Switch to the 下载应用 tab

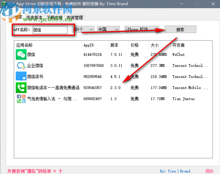pos(54,18)
